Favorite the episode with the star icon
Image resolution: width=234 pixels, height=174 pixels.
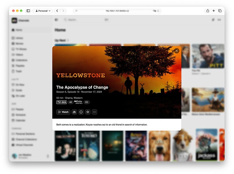pos(88,112)
